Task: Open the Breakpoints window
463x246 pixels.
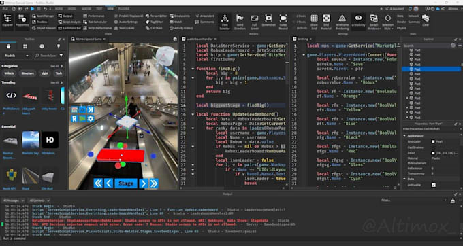Action: pos(180,16)
